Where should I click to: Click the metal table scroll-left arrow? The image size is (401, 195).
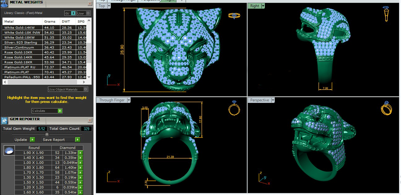tap(5, 82)
